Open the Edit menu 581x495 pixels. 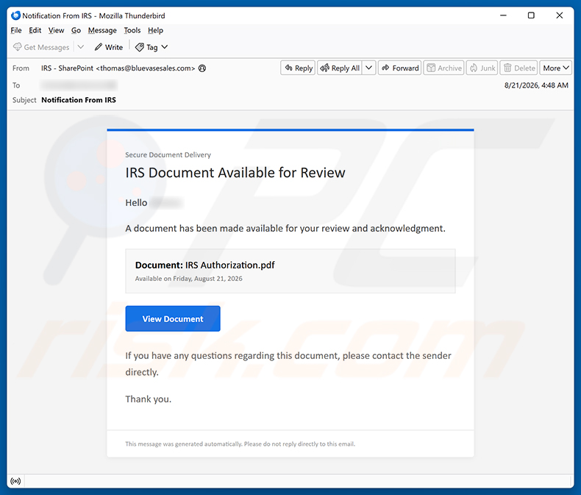35,30
